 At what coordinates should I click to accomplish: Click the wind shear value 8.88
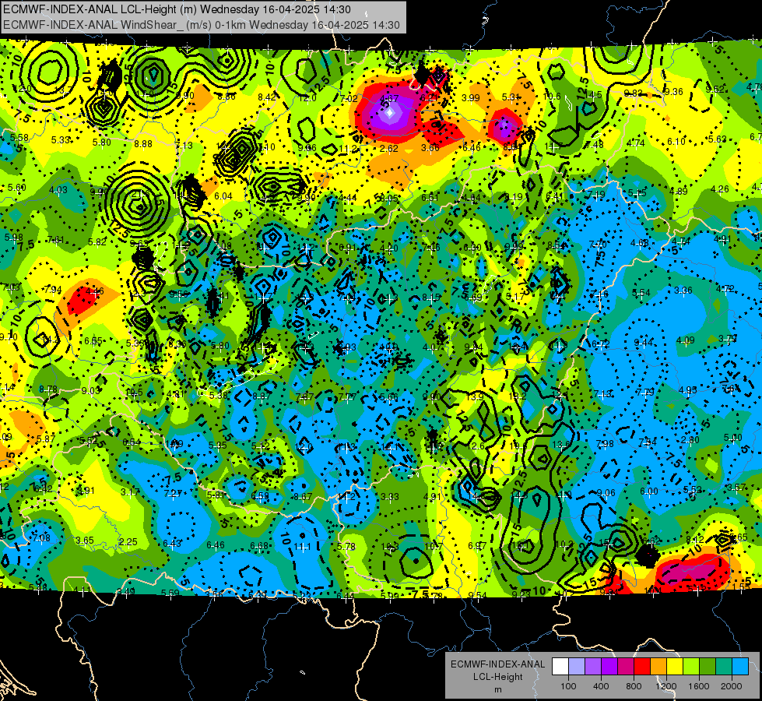click(143, 143)
